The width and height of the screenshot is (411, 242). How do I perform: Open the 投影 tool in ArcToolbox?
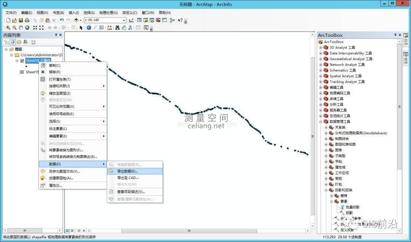coord(349,213)
